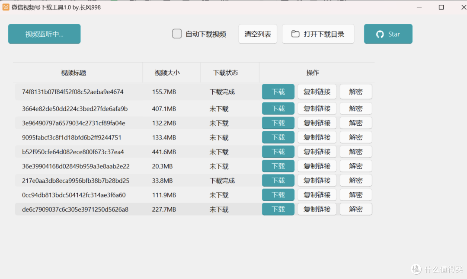The height and width of the screenshot is (279, 467).
Task: Select title 0cc94db813bdc504142fc314ae3f6a60
Action: click(74, 195)
